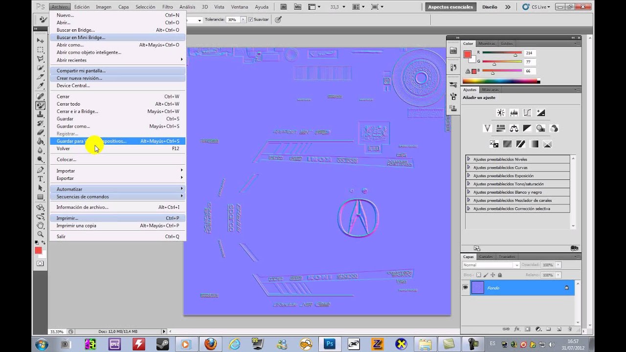Add a layer mask in Capas panel
The image size is (626, 352).
[527, 329]
